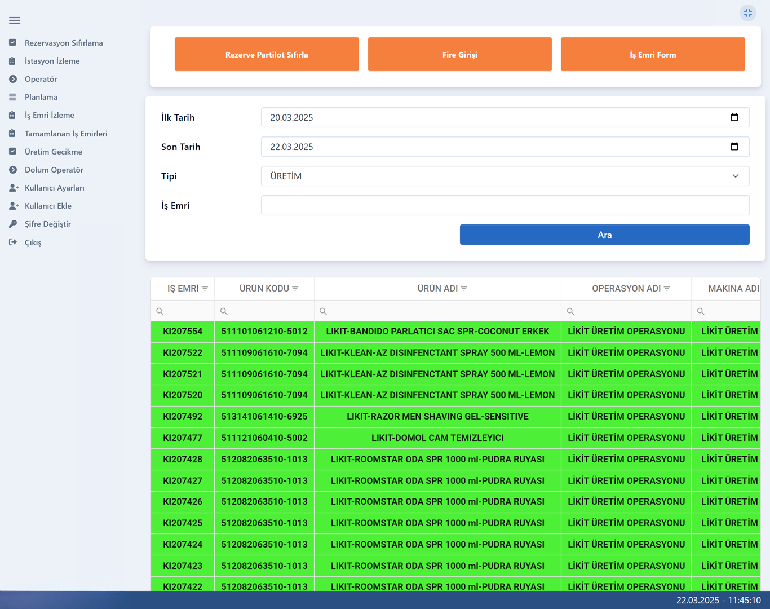Open İstasyon İzleme menu item
The image size is (770, 609).
(52, 61)
